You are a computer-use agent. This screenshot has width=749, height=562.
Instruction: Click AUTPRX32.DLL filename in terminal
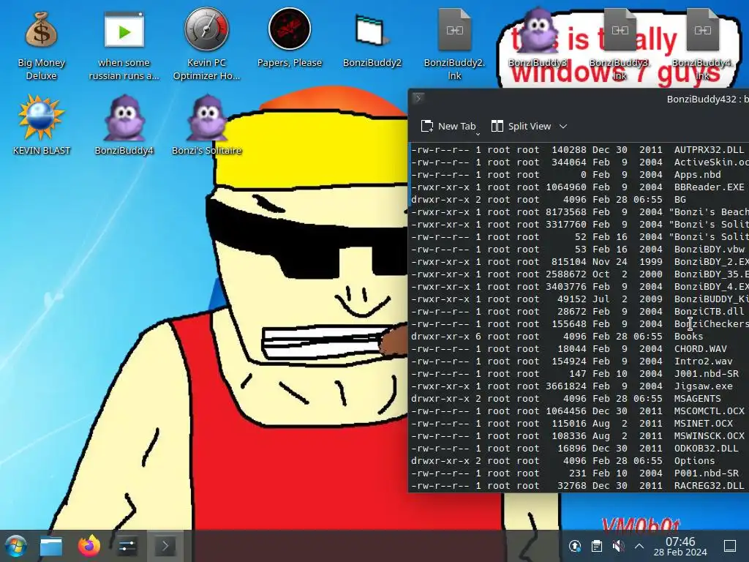pyautogui.click(x=709, y=149)
